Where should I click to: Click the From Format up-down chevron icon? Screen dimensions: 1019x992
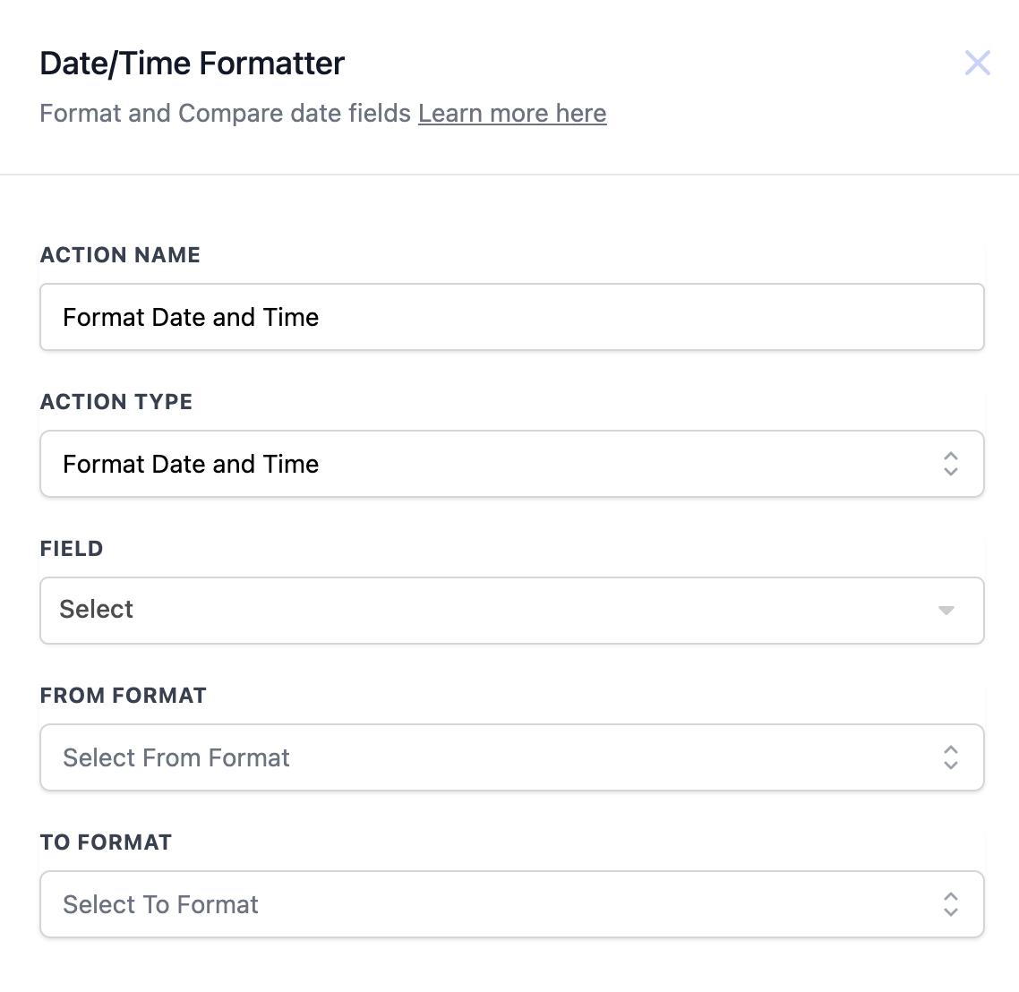[950, 757]
